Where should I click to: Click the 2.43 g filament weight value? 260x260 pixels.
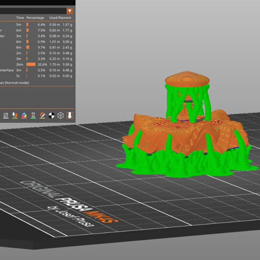[68, 47]
